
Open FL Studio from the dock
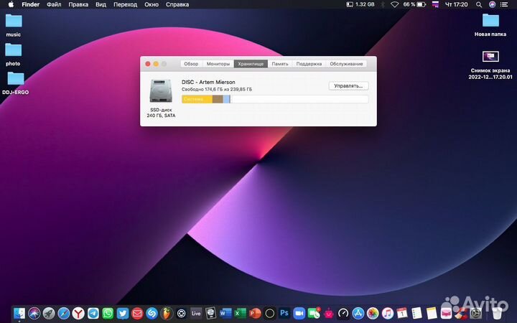pyautogui.click(x=167, y=313)
